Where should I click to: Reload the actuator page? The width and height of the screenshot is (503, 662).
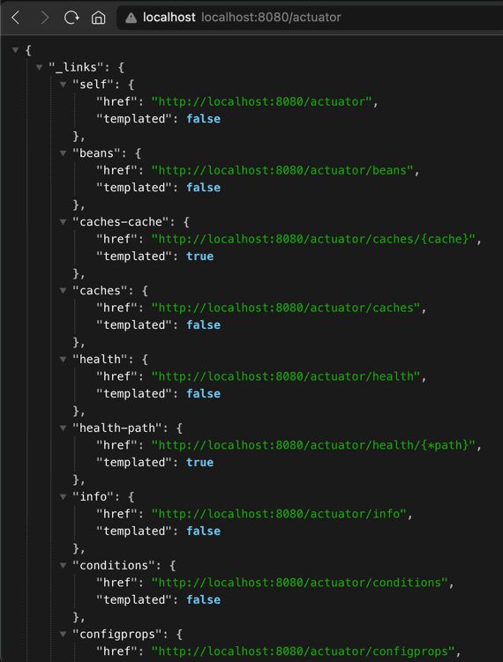pos(71,18)
